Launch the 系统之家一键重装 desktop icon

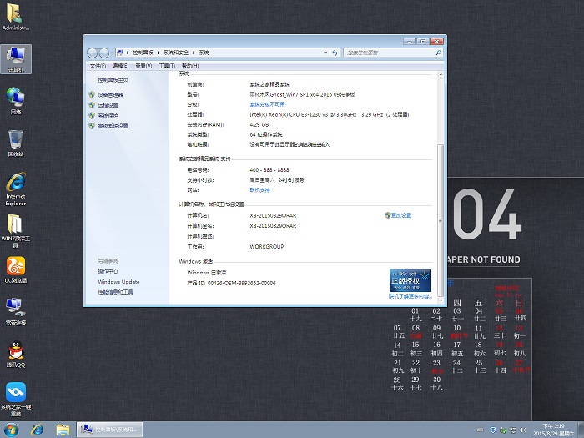(x=16, y=392)
